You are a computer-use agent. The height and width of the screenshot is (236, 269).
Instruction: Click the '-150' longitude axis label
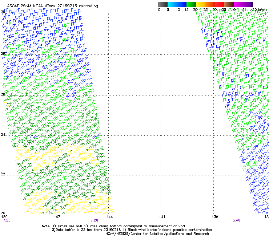pyautogui.click(x=4, y=217)
